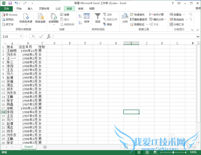Open existing connections (现有连接)
The height and width of the screenshot is (155, 201).
tap(40, 18)
